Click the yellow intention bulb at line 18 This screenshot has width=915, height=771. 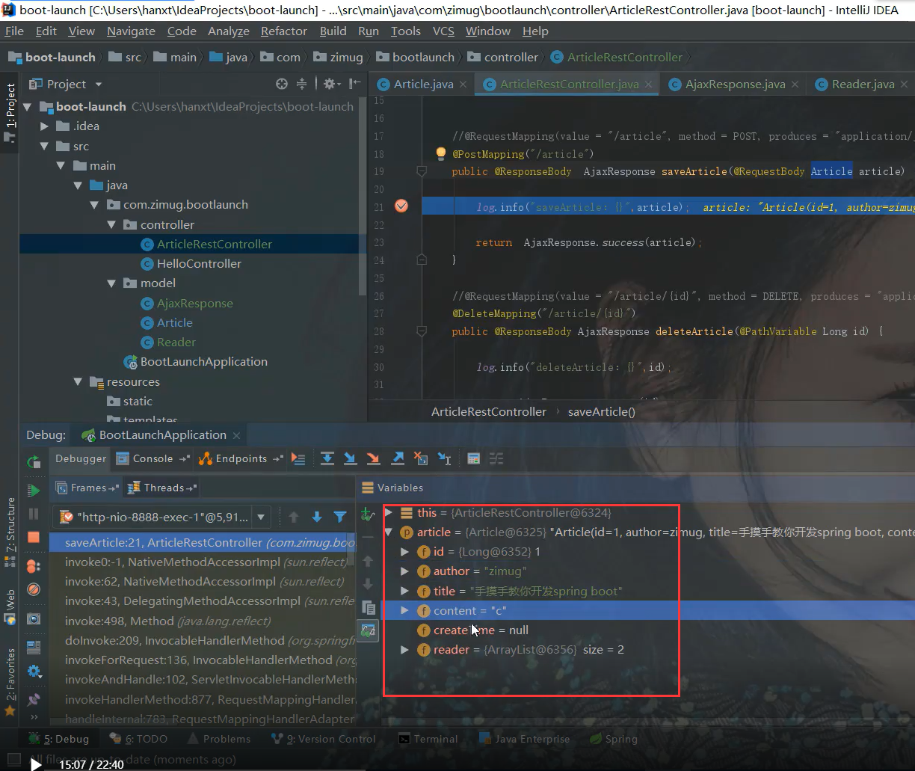point(441,153)
